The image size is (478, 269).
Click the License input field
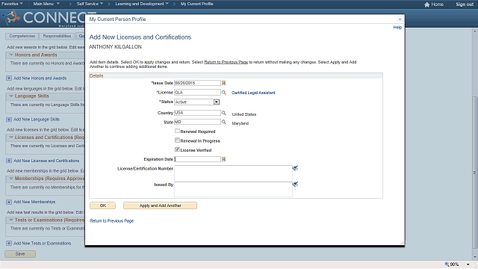(197, 93)
